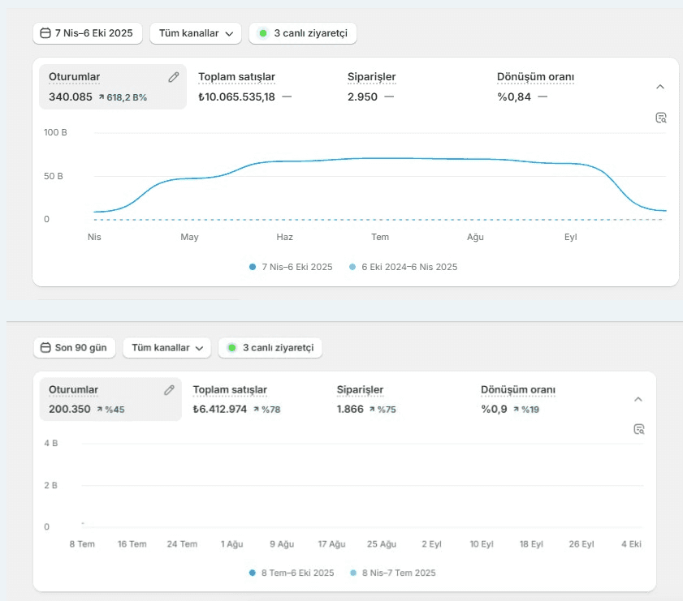Click the Tem axis label on the upper chart
The image size is (683, 601).
(380, 237)
